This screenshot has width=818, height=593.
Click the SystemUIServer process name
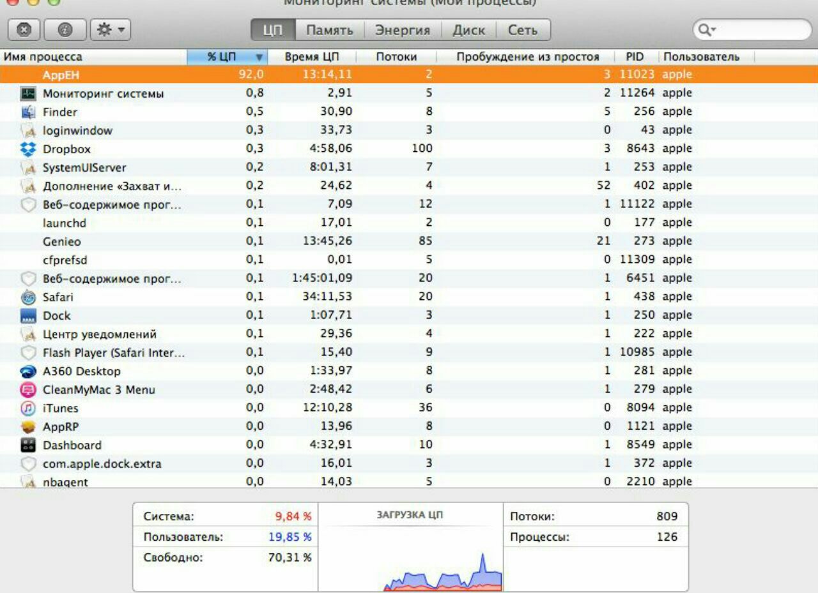click(x=84, y=168)
